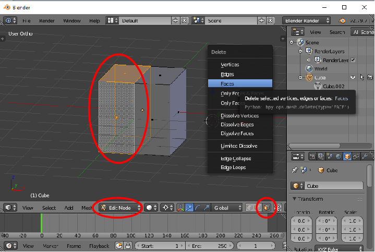Screen dimensions: 375x252
Task: Add a new screen layout with plus button
Action: pyautogui.click(x=175, y=20)
